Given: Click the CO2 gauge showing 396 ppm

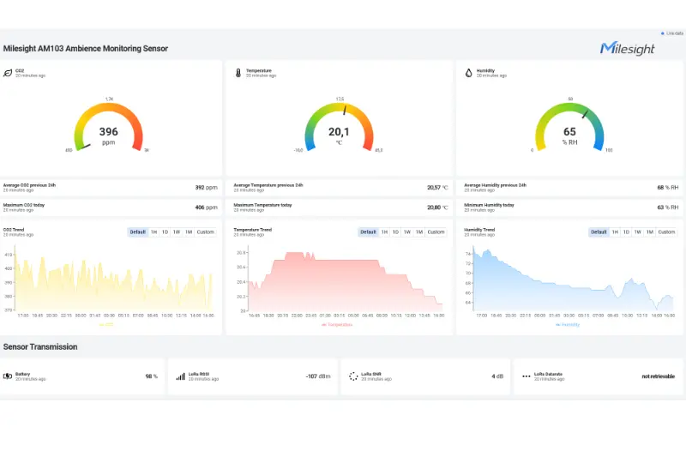Looking at the screenshot, I should click(109, 127).
